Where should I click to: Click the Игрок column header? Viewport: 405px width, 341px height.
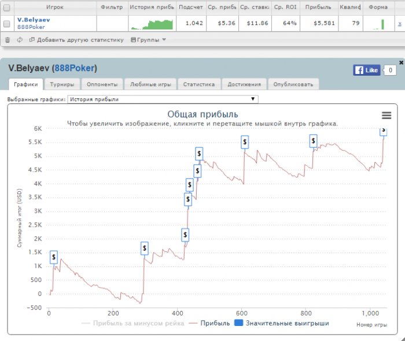pos(55,7)
